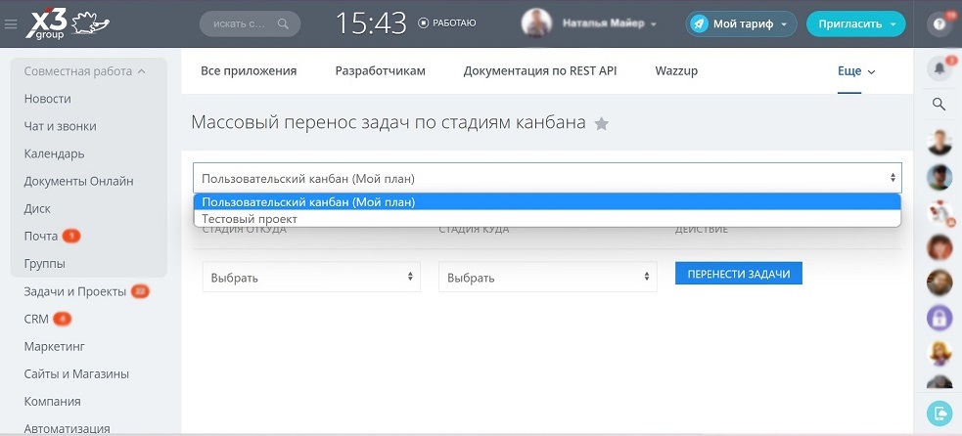Open the Мой тариф dropdown

pos(741,23)
